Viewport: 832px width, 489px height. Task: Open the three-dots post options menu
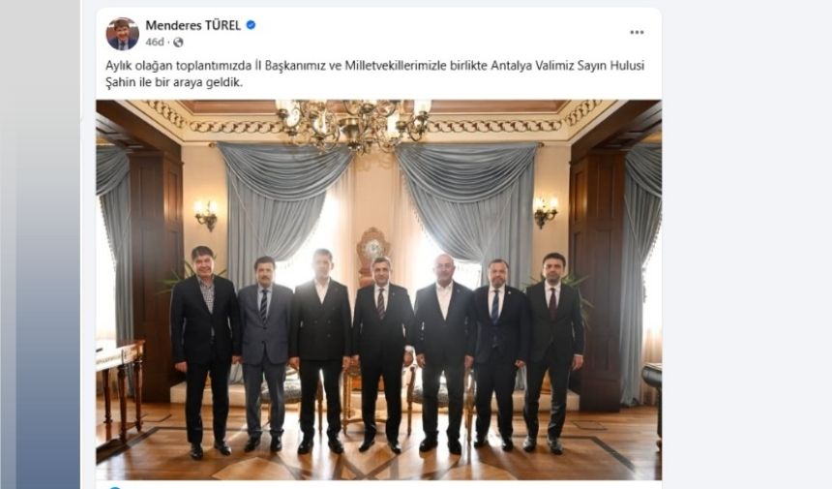tap(637, 32)
